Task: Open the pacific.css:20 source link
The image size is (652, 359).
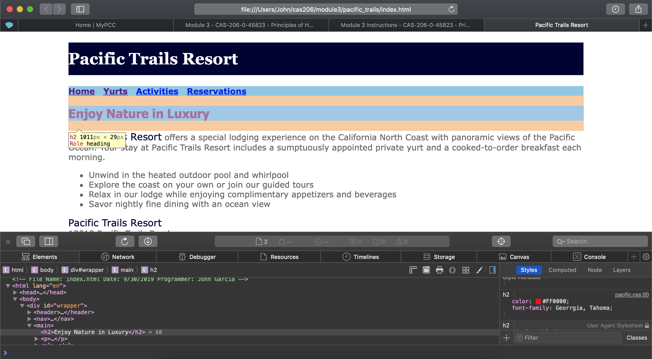Action: tap(632, 295)
